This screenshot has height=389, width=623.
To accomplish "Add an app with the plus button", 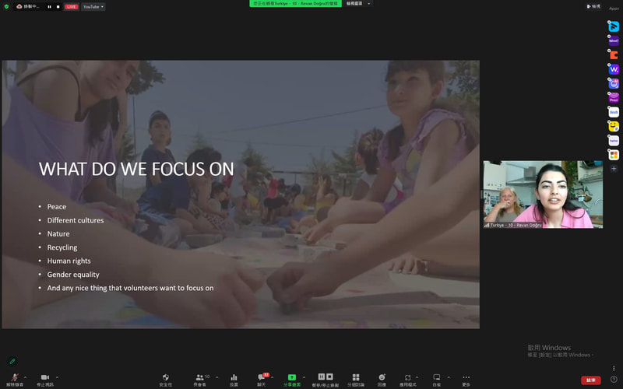I will pyautogui.click(x=614, y=169).
